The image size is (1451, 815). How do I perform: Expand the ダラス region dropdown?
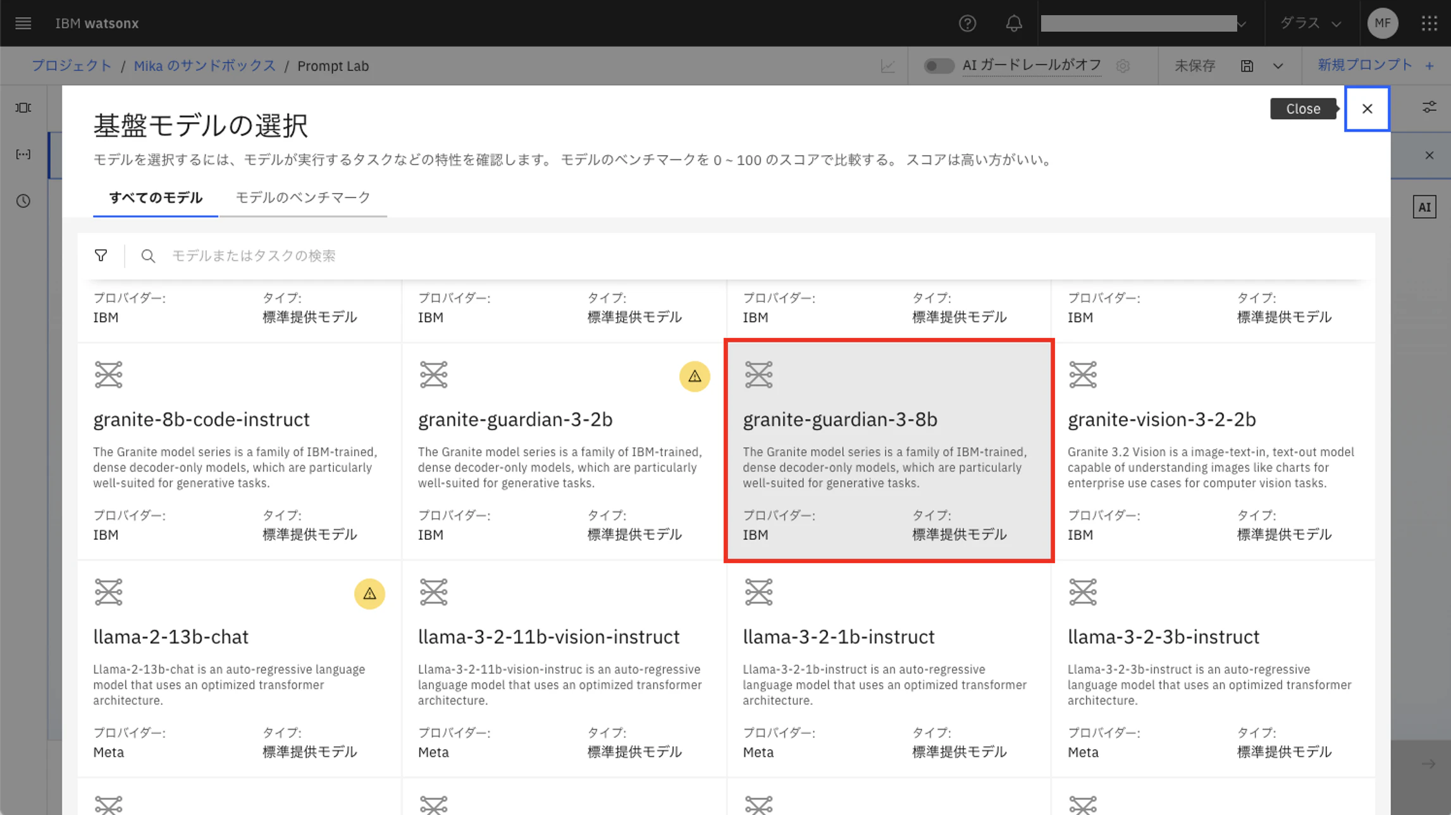pyautogui.click(x=1311, y=23)
